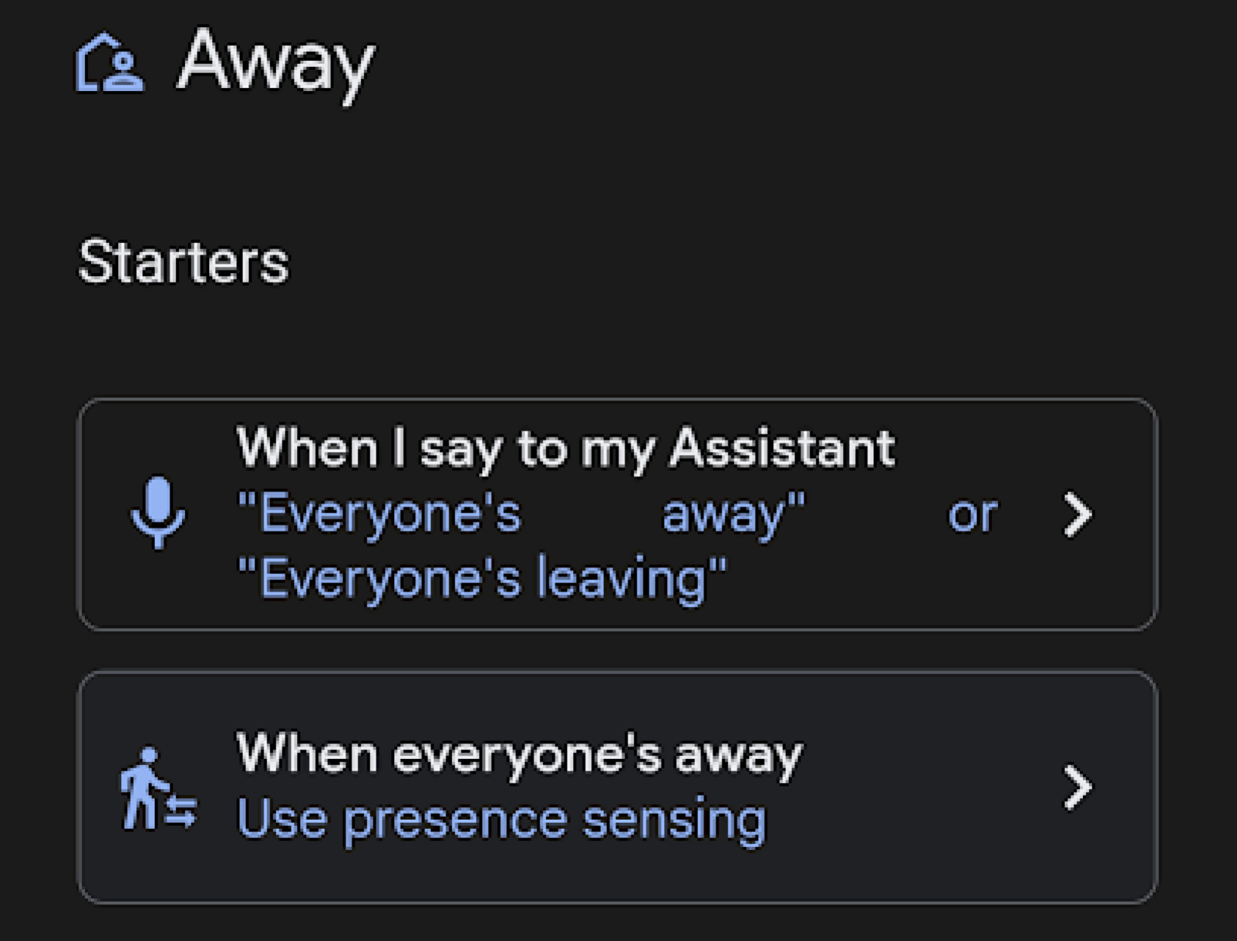Click the word "leaving" in second phrase
The width and height of the screenshot is (1237, 941).
coord(621,579)
